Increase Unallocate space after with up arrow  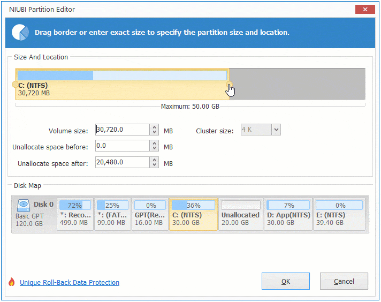[155, 160]
